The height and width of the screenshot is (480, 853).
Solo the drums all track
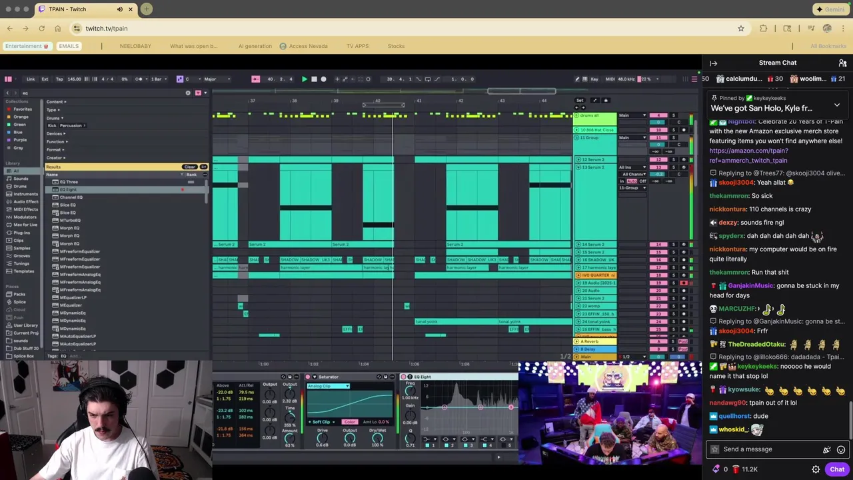pos(673,116)
